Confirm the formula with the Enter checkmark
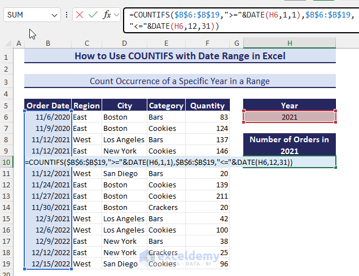The height and width of the screenshot is (276, 359). [x=93, y=15]
